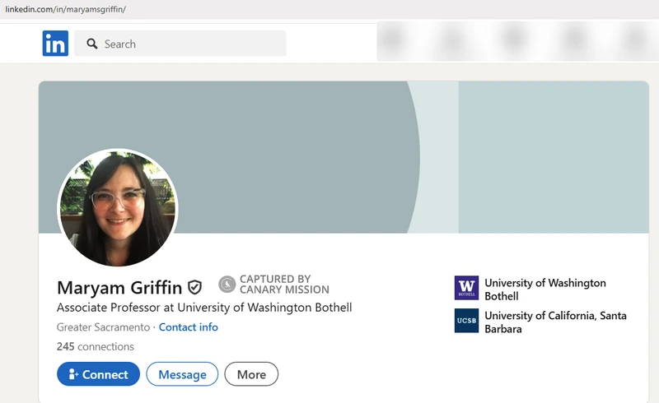Image resolution: width=659 pixels, height=403 pixels.
Task: Click the UCSB logo icon
Action: click(x=466, y=321)
